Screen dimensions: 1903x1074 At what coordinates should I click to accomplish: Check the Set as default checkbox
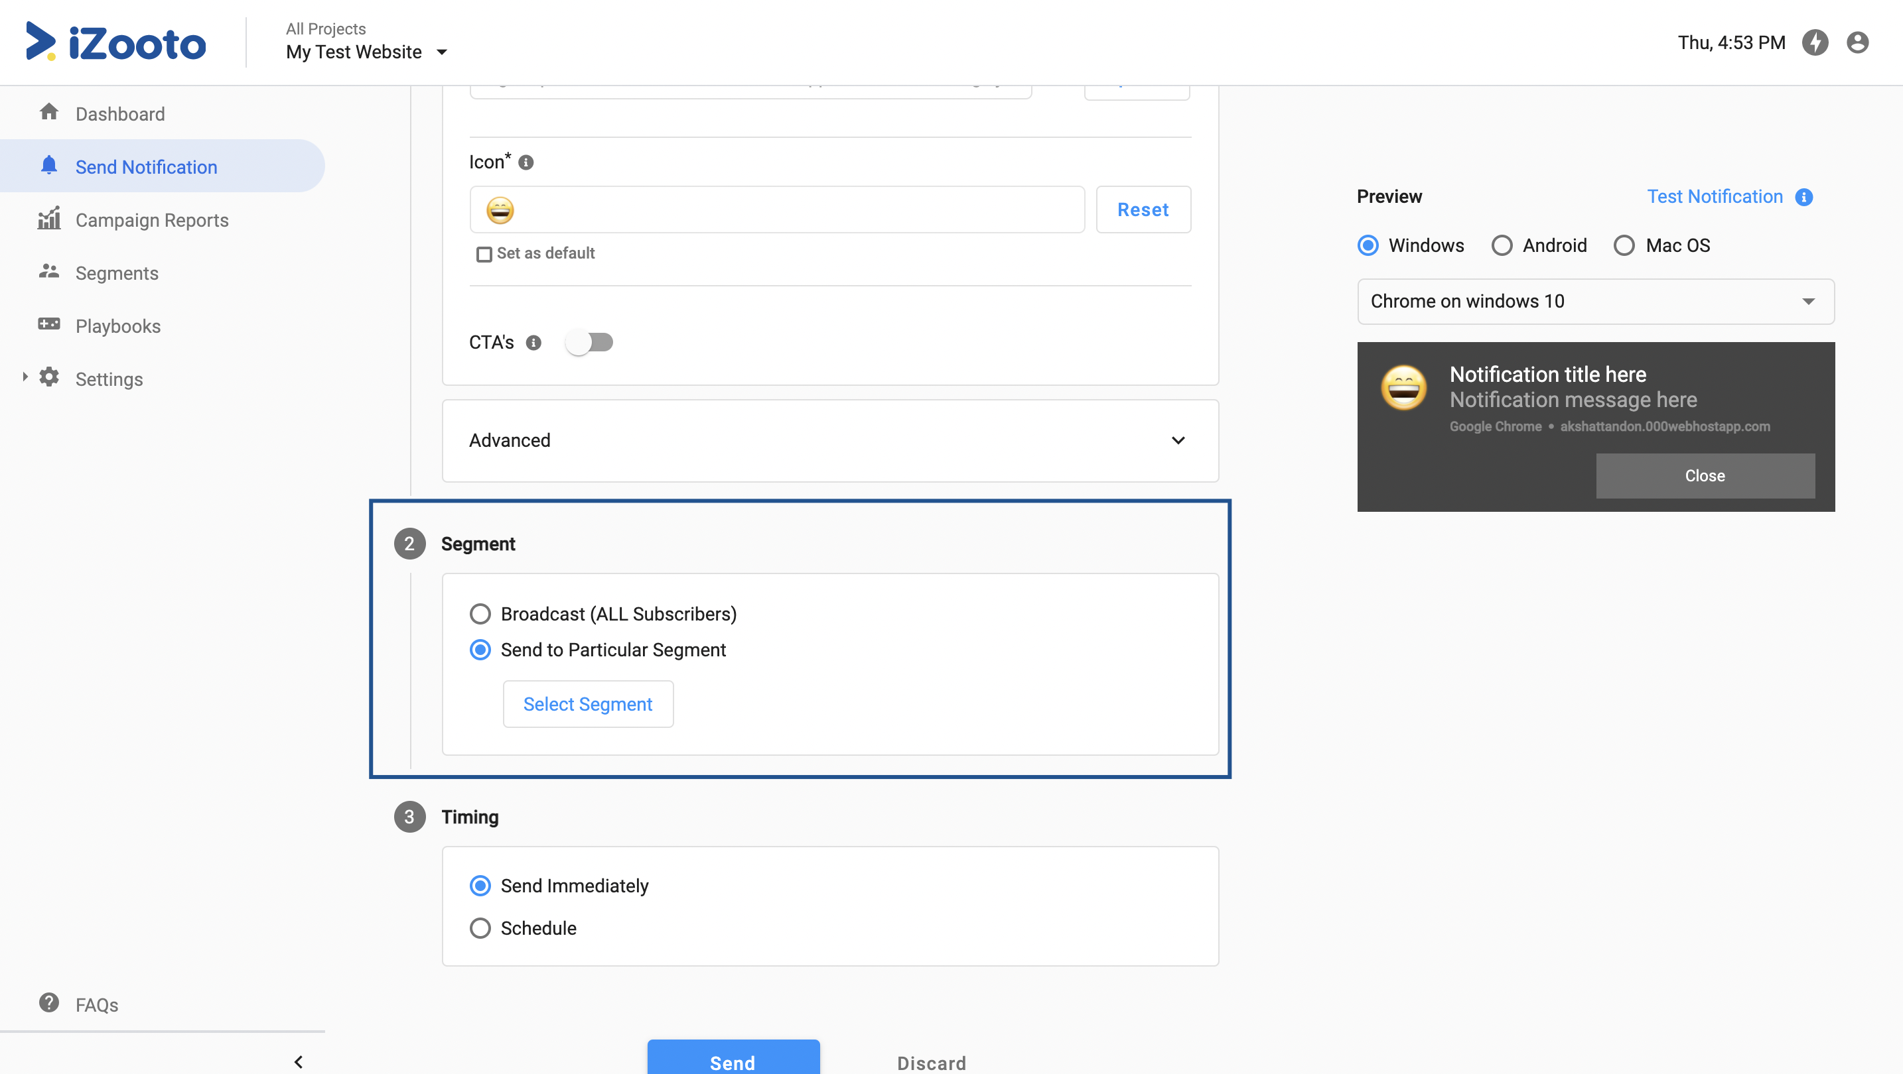point(484,255)
